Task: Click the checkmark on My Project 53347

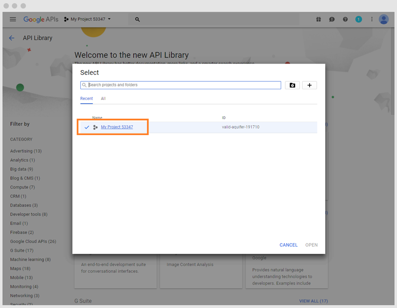Action: pyautogui.click(x=86, y=127)
